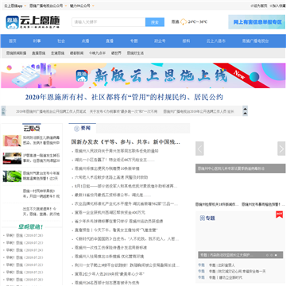
Task: Click the 云热点 section logo
Action: click(32, 129)
